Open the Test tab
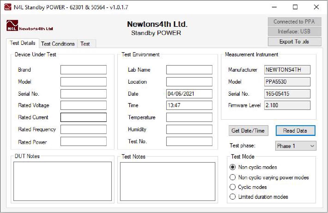The width and height of the screenshot is (328, 213). click(x=86, y=44)
